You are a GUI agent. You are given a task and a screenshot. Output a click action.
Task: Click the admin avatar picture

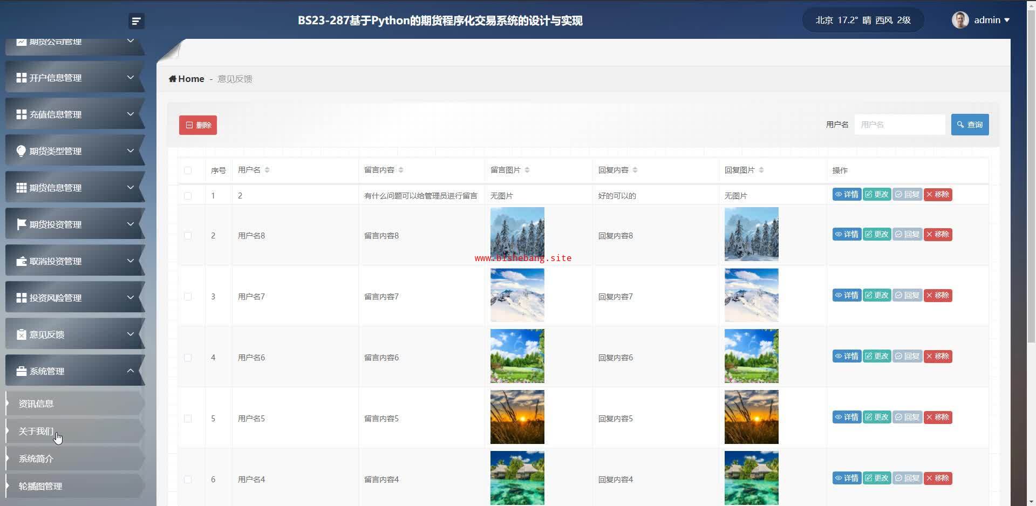click(960, 20)
